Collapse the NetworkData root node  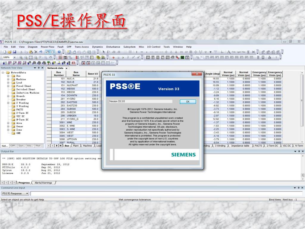3,72
